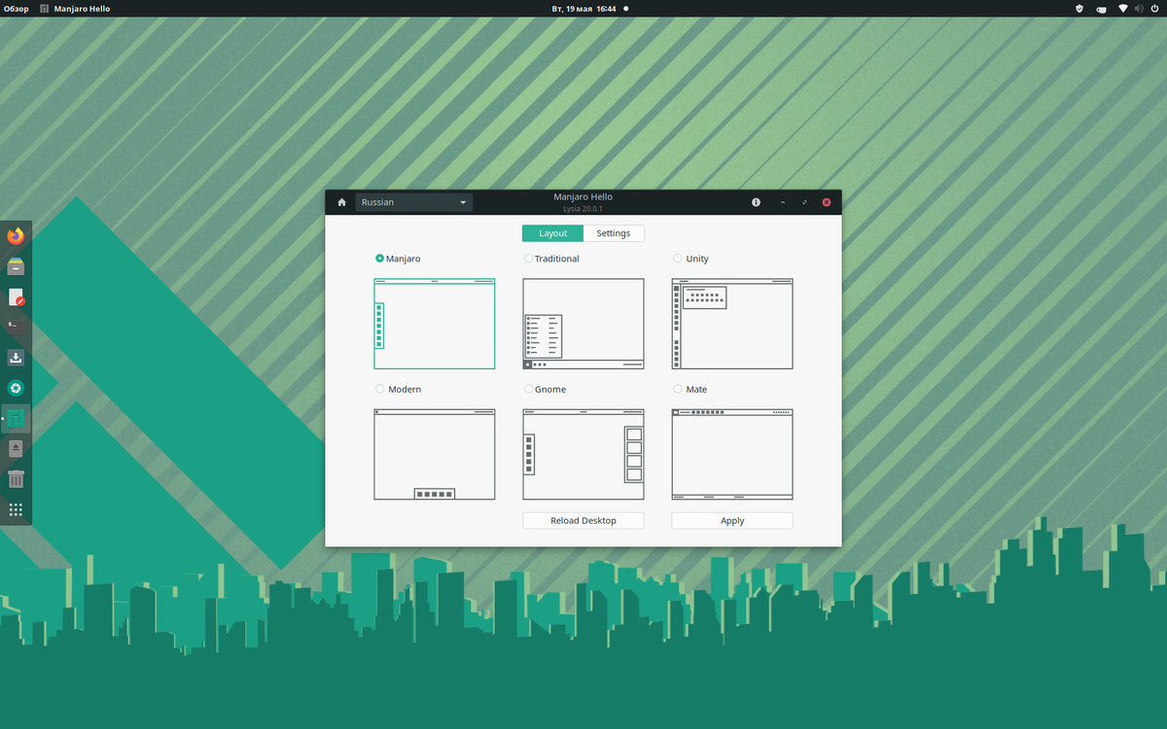Click the Reload Desktop button
Viewport: 1167px width, 729px height.
point(583,520)
